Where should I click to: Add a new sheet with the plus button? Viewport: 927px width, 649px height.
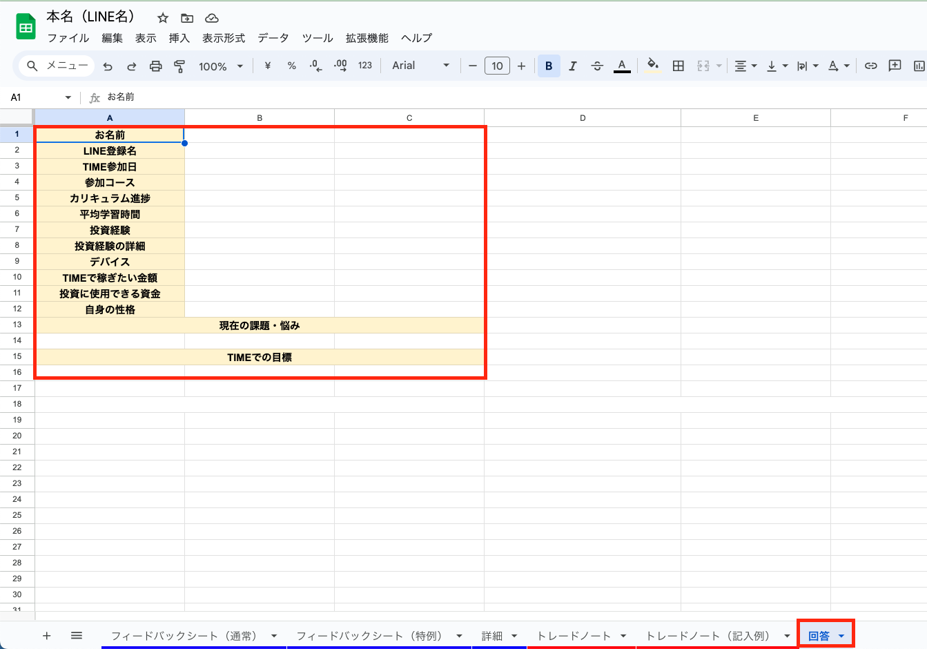pos(46,635)
